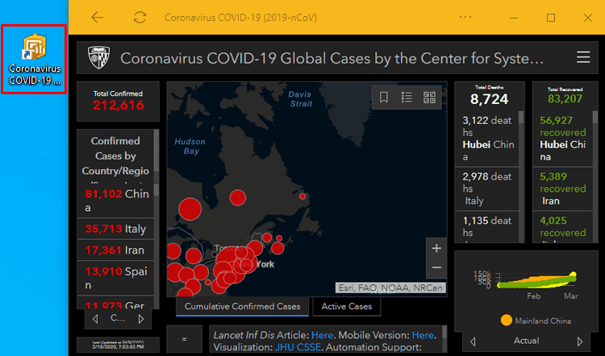Select 17,361 Iran in confirmed list

tap(115, 250)
